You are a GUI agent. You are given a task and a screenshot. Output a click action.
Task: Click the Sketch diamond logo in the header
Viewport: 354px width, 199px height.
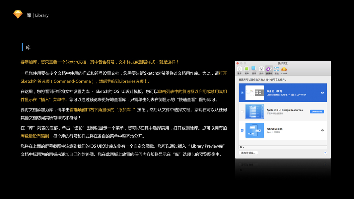tap(18, 15)
